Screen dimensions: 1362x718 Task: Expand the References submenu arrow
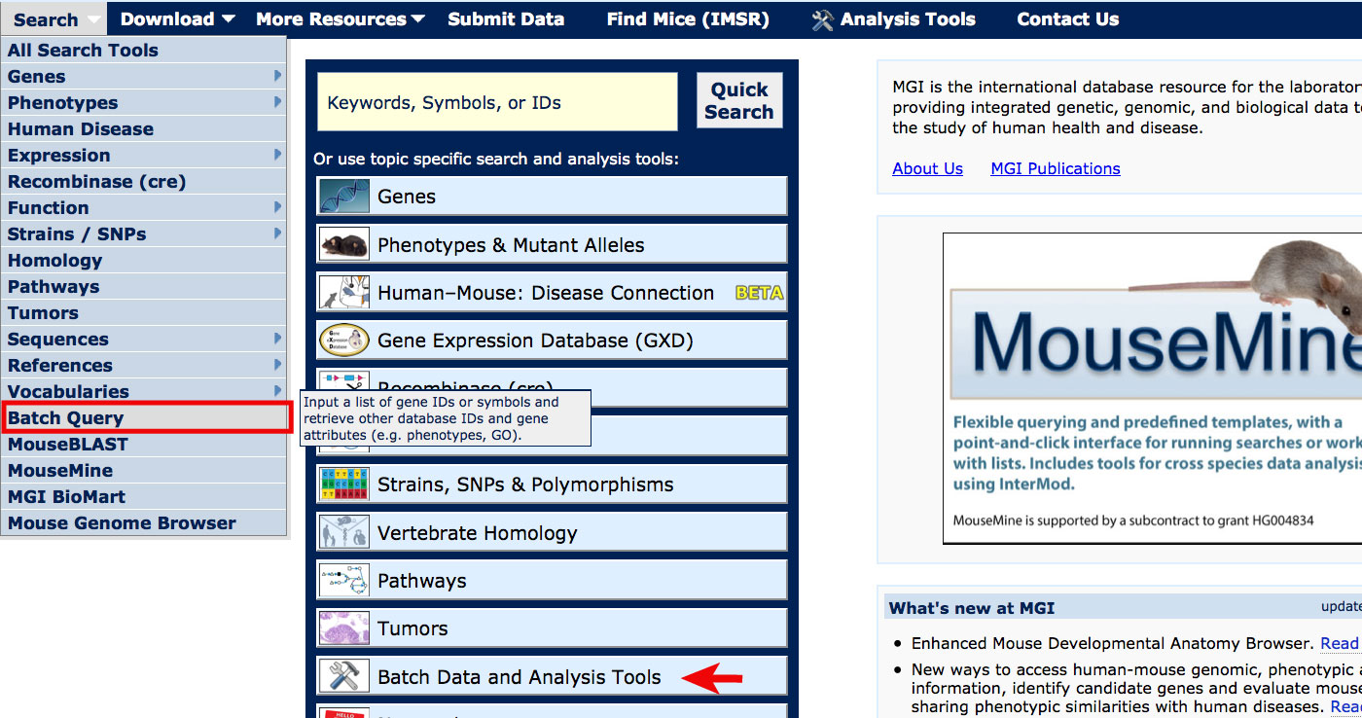pos(277,365)
